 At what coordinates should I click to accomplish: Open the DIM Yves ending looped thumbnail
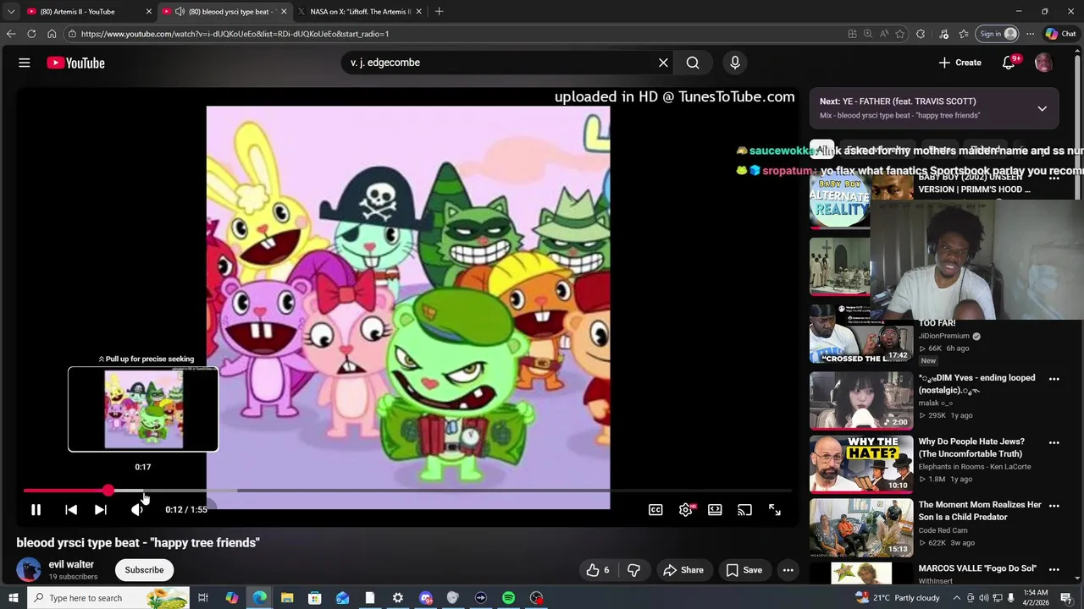coord(861,400)
